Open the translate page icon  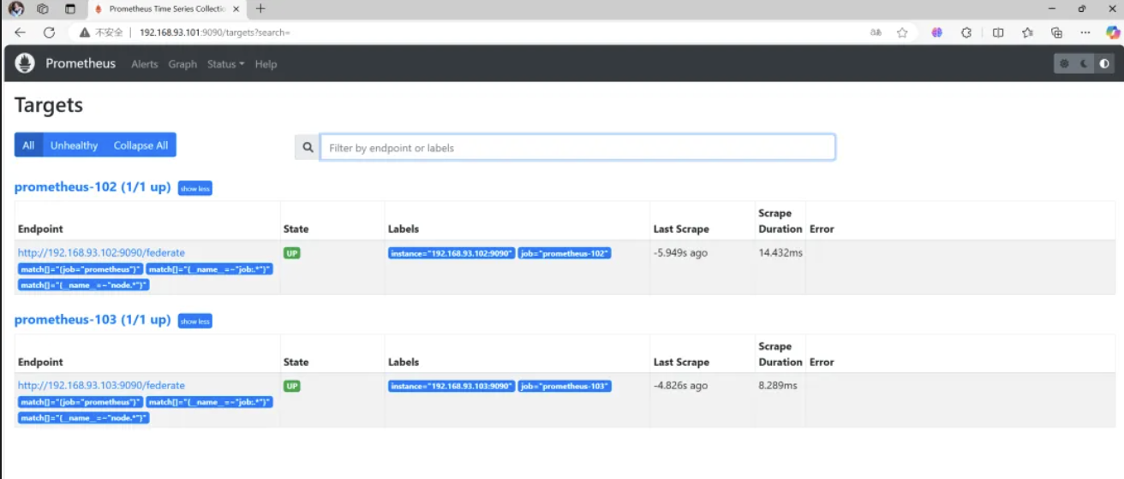pos(876,33)
